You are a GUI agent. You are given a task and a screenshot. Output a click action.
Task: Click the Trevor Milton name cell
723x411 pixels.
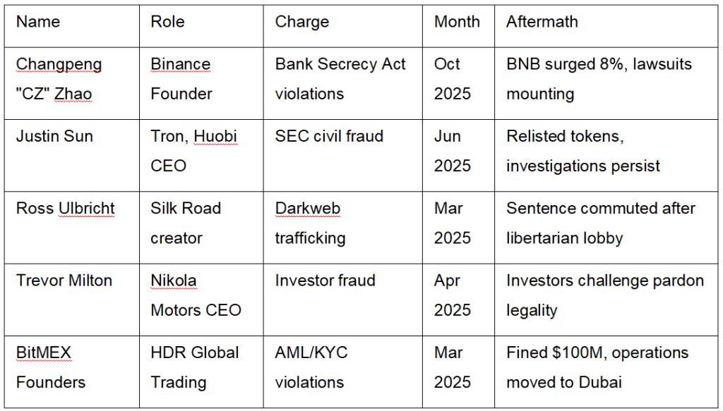click(64, 281)
